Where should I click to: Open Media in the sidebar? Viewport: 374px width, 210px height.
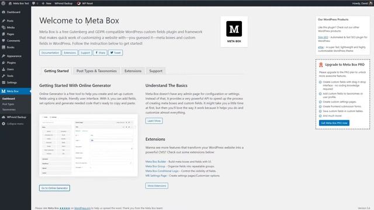(15, 27)
